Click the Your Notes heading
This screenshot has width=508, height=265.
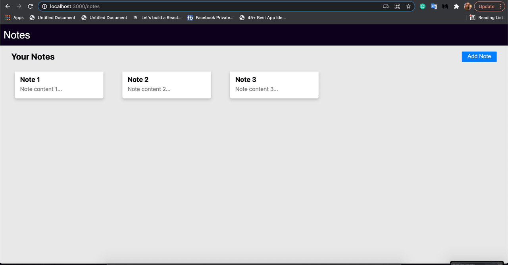point(33,57)
